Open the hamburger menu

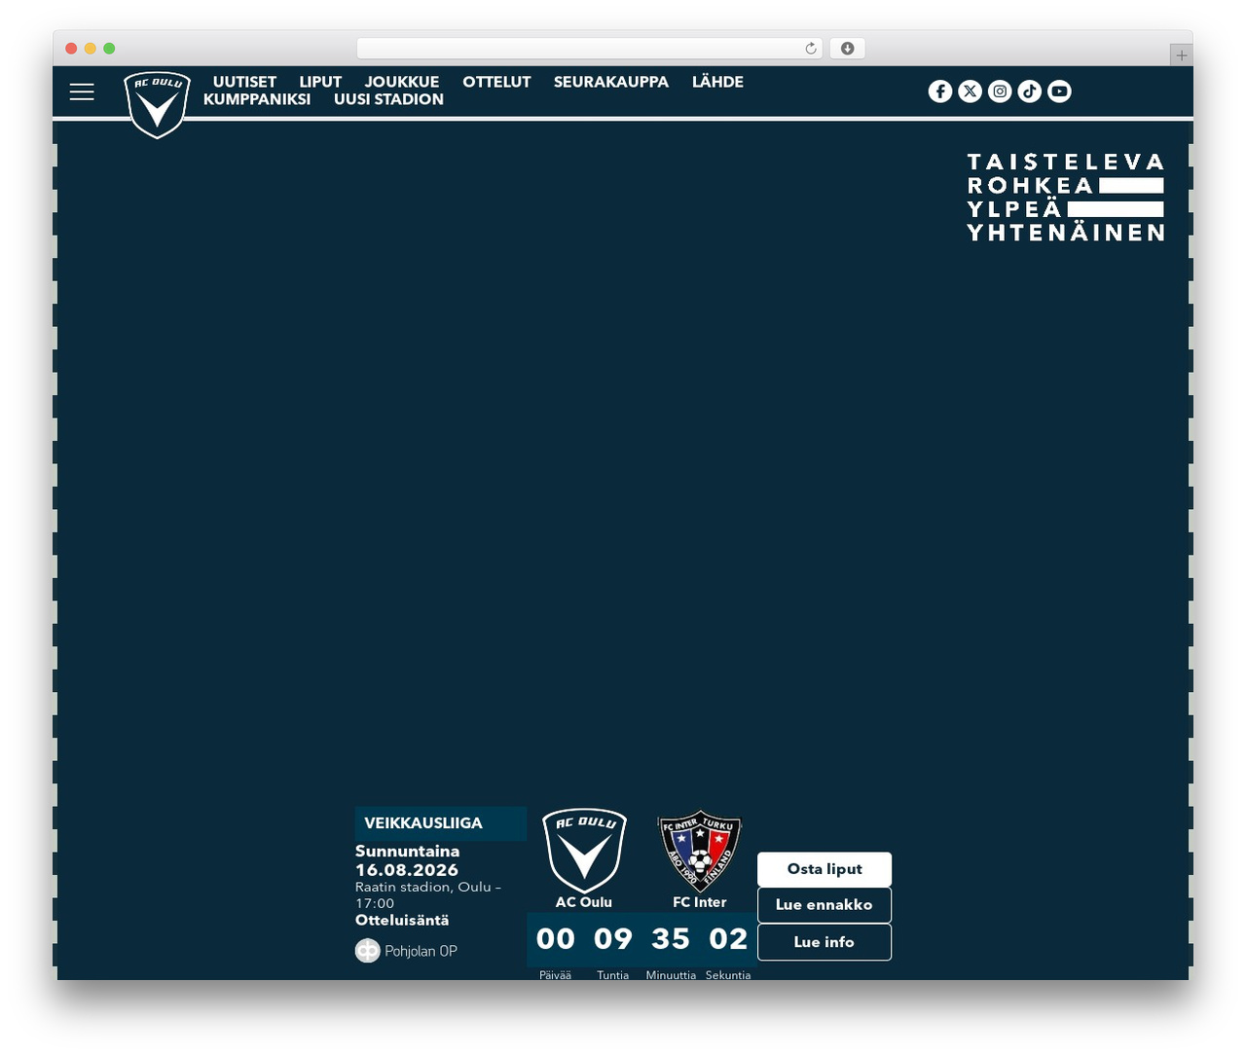82,91
